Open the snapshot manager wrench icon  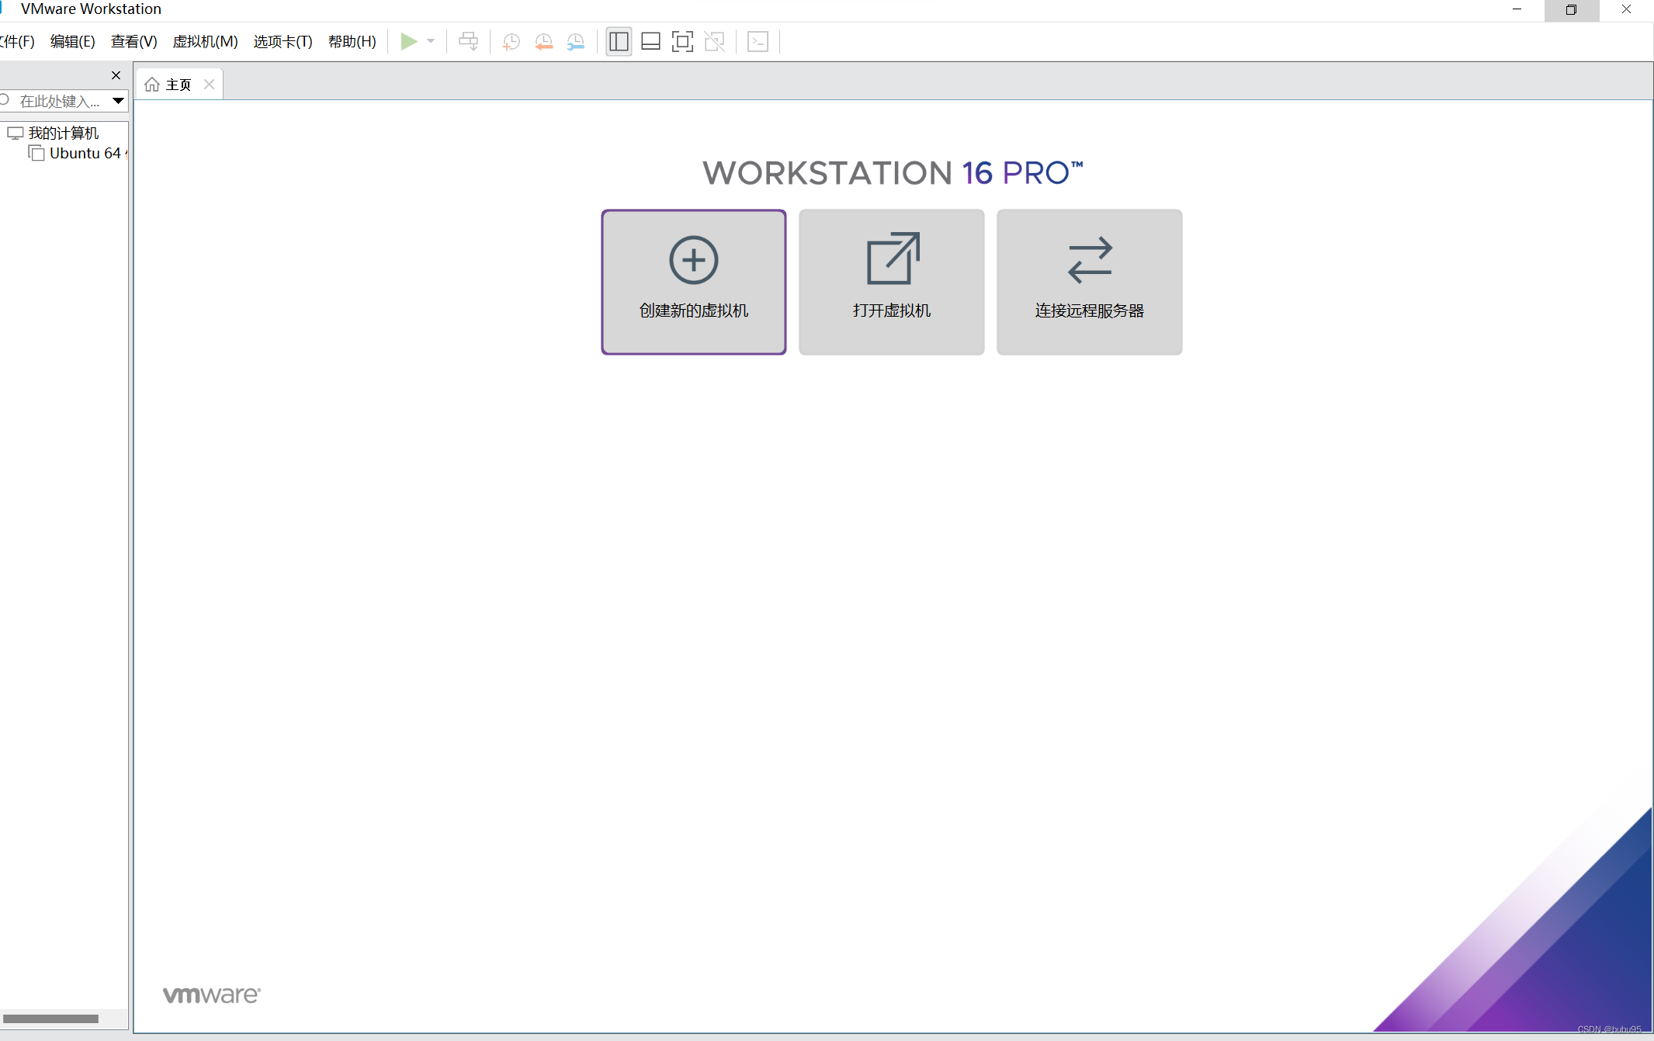575,42
